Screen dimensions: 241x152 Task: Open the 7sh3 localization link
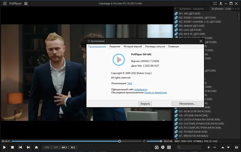(x=130, y=83)
